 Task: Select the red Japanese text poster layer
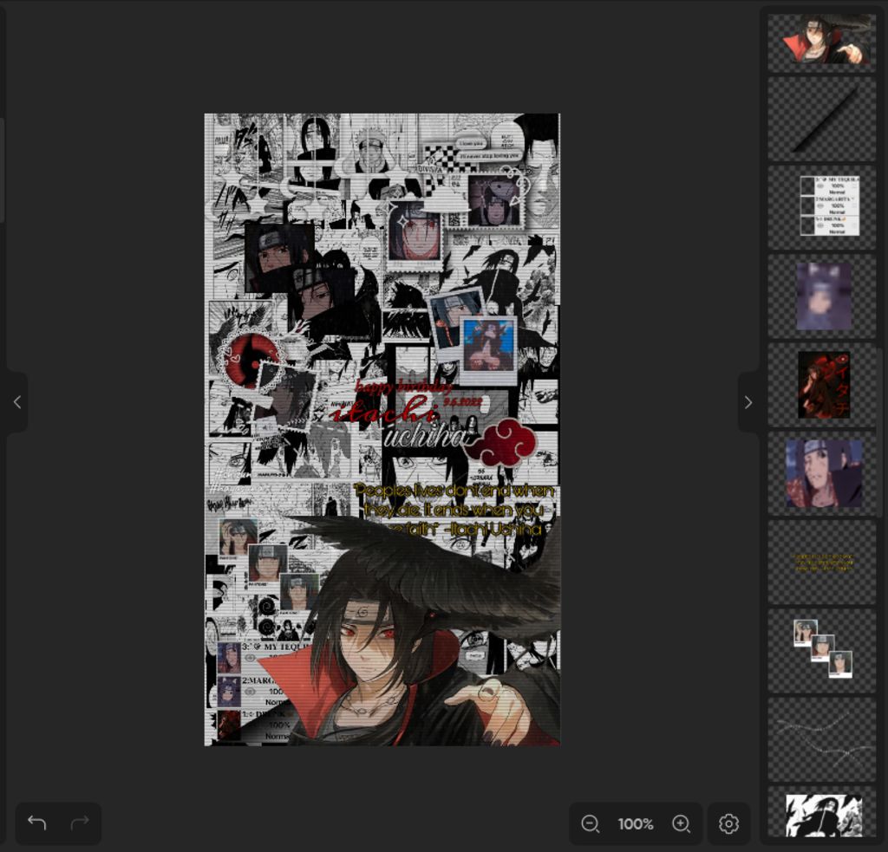tap(822, 385)
